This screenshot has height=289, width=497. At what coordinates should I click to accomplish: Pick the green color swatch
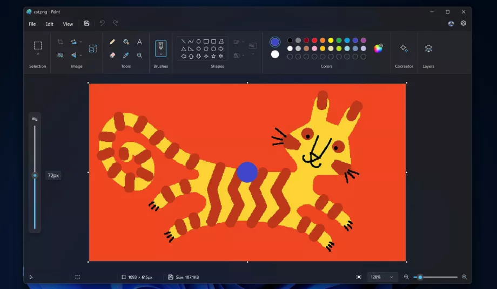tap(339, 40)
